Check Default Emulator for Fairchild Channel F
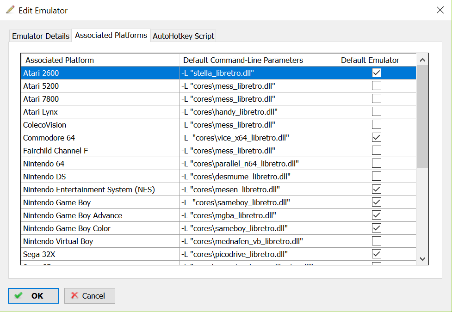 coord(377,150)
